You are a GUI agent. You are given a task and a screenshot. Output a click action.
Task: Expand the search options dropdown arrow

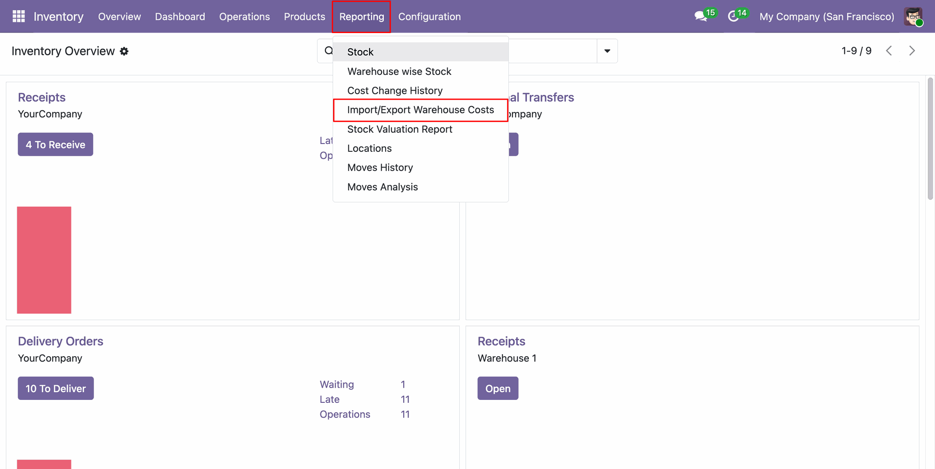607,51
